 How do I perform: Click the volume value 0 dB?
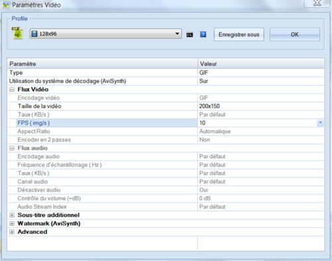(205, 199)
